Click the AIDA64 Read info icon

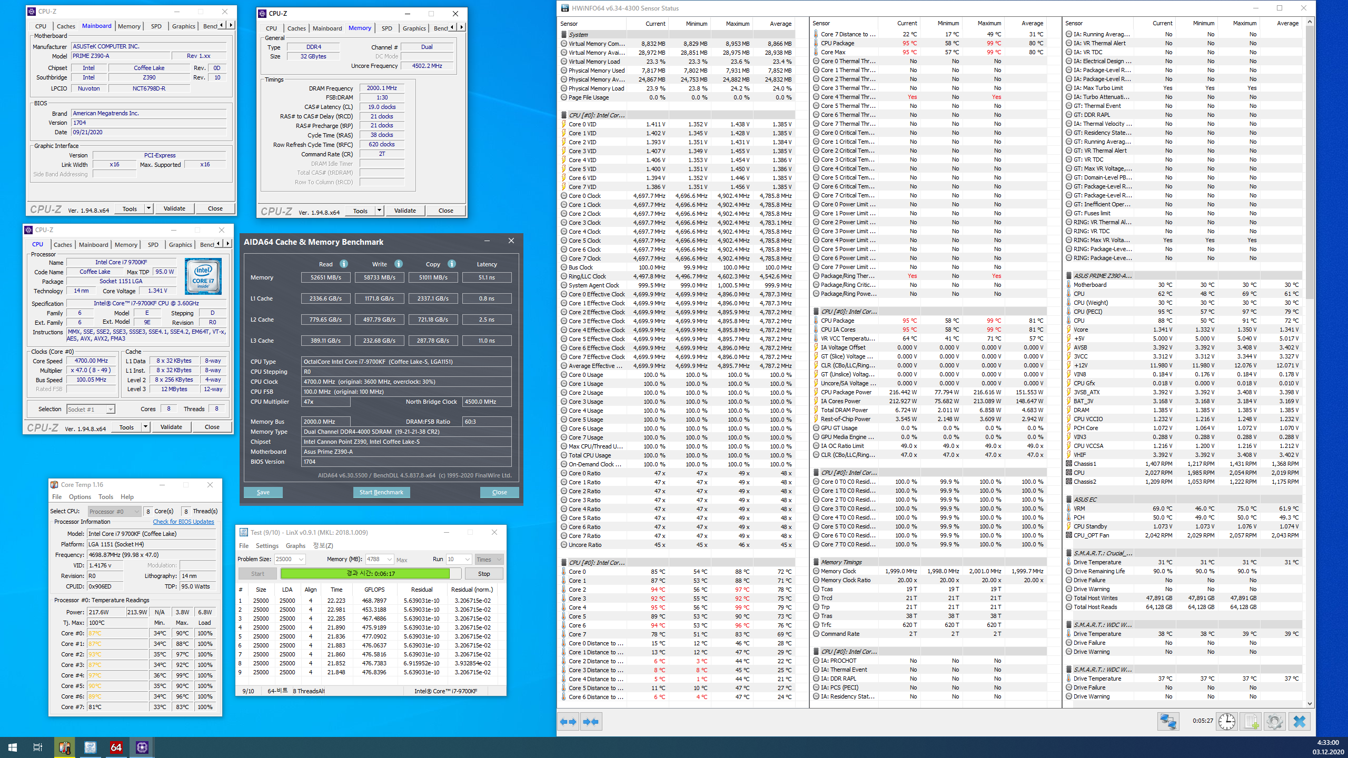coord(344,264)
